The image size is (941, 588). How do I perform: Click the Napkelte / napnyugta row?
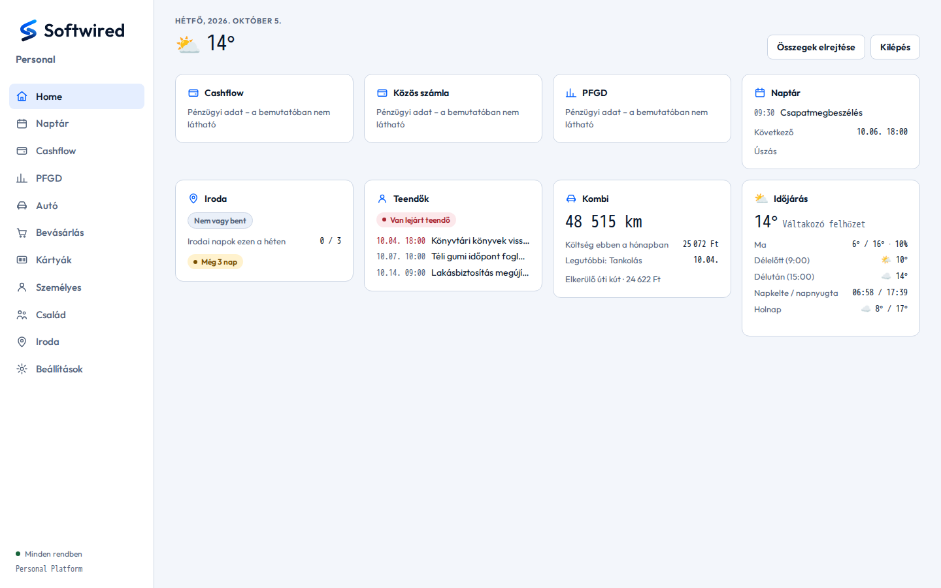pos(831,293)
